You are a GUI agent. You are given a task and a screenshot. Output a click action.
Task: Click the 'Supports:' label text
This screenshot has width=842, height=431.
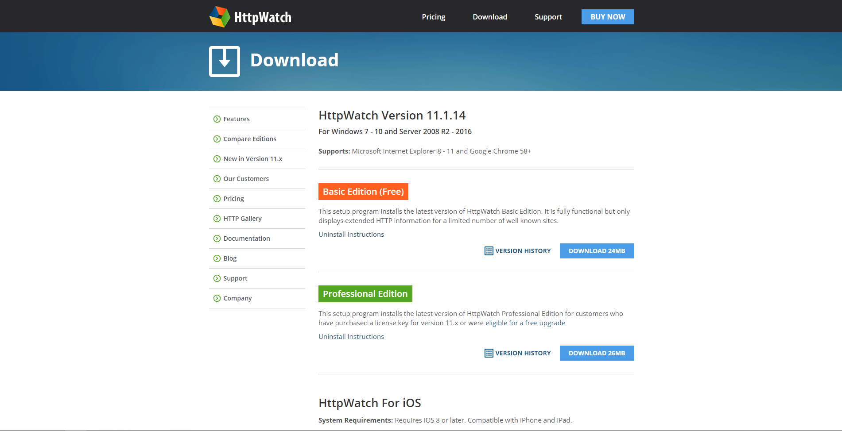(334, 151)
